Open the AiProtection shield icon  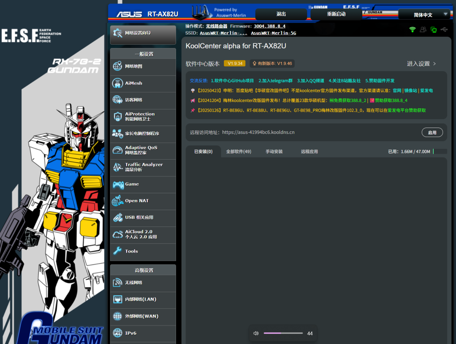click(x=117, y=117)
